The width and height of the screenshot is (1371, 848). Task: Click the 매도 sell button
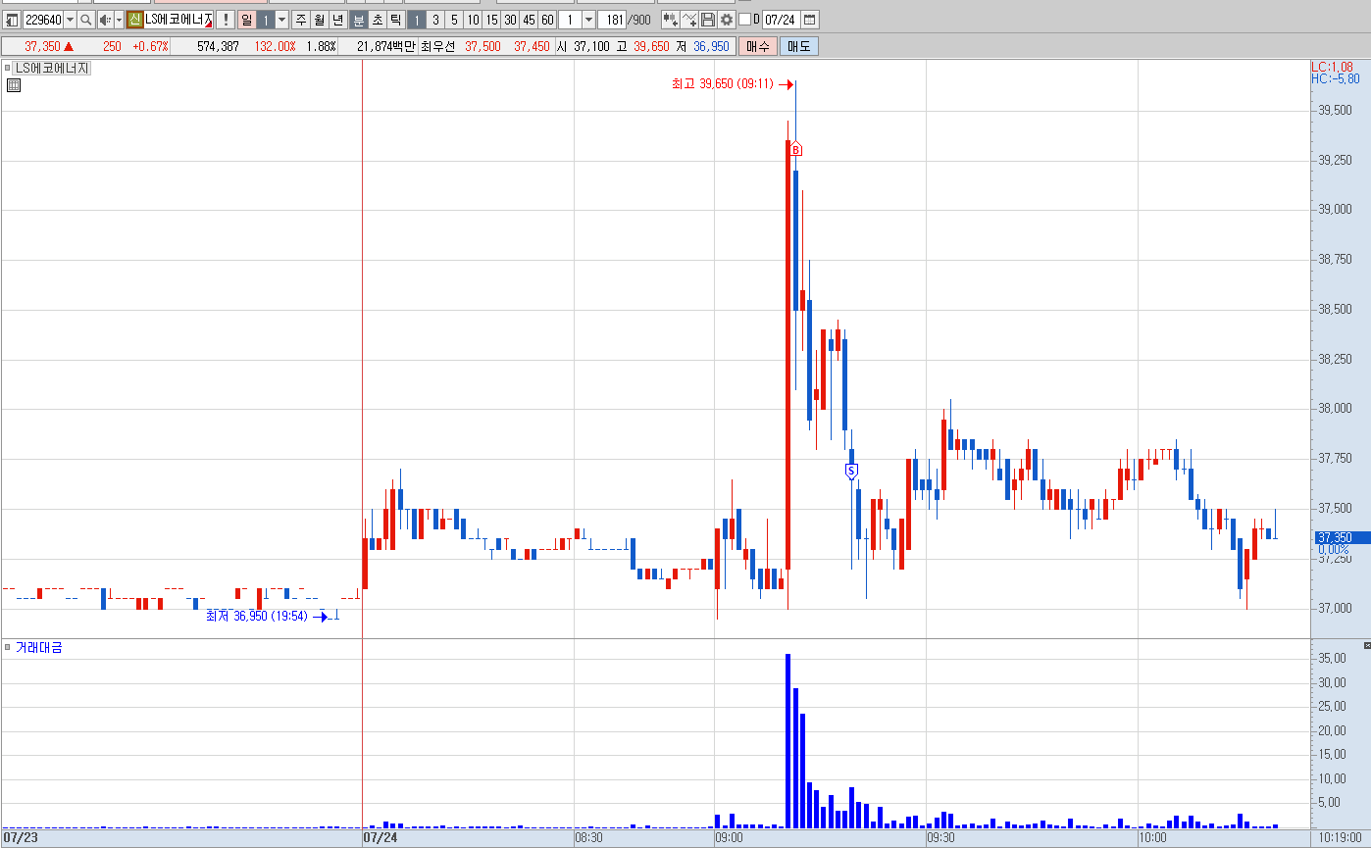tap(799, 46)
